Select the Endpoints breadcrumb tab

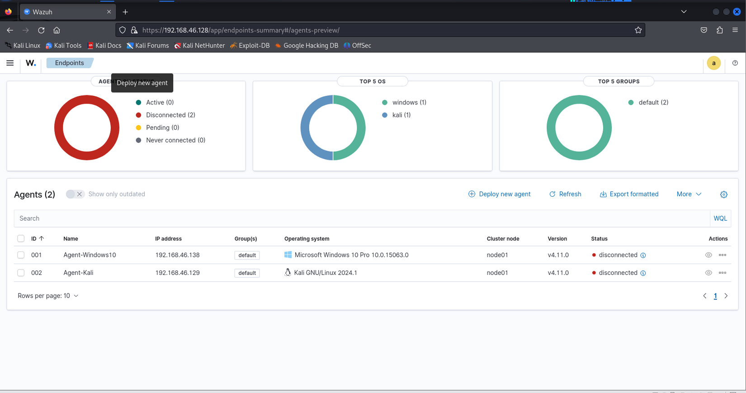[69, 63]
